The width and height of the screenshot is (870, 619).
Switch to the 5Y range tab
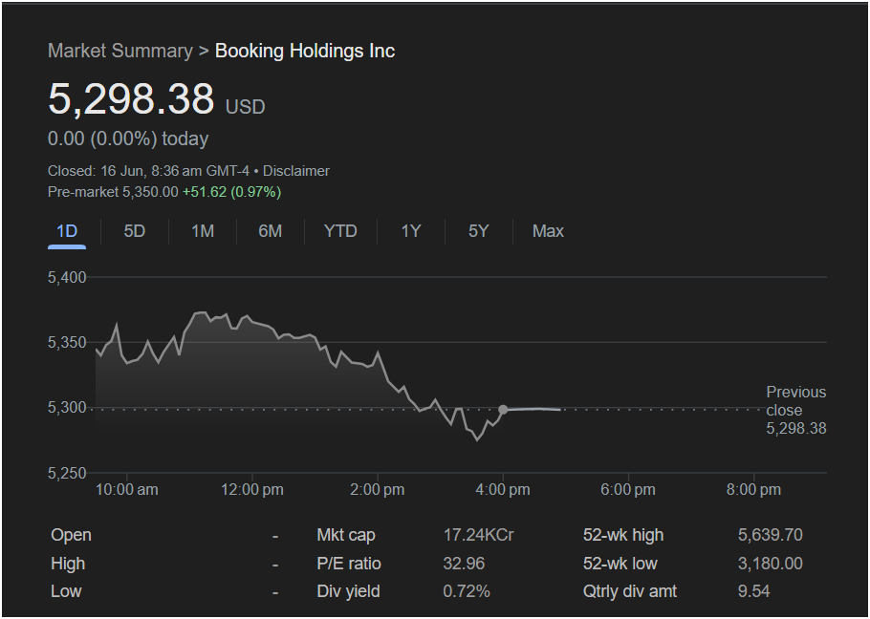point(479,231)
